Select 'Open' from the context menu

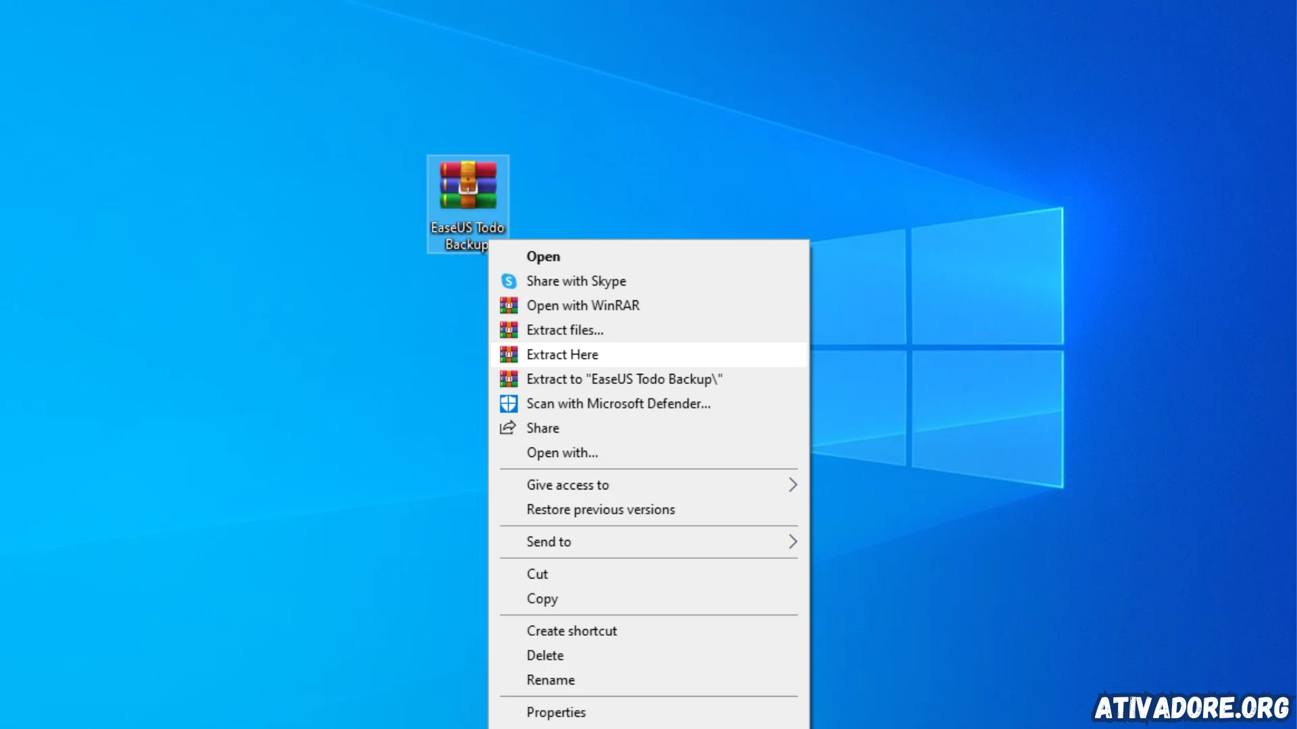point(542,256)
